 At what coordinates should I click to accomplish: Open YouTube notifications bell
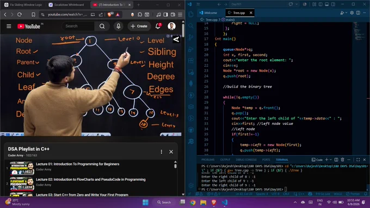158,26
